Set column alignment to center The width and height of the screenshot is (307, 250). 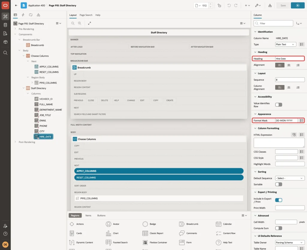[289, 87]
